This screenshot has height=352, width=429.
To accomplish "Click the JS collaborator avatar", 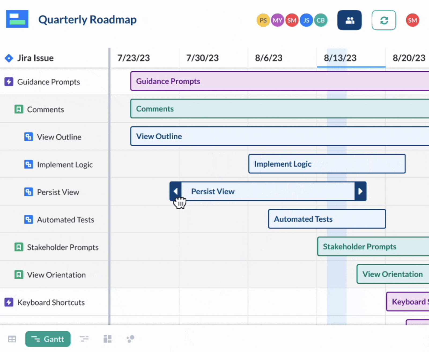I will coord(306,20).
